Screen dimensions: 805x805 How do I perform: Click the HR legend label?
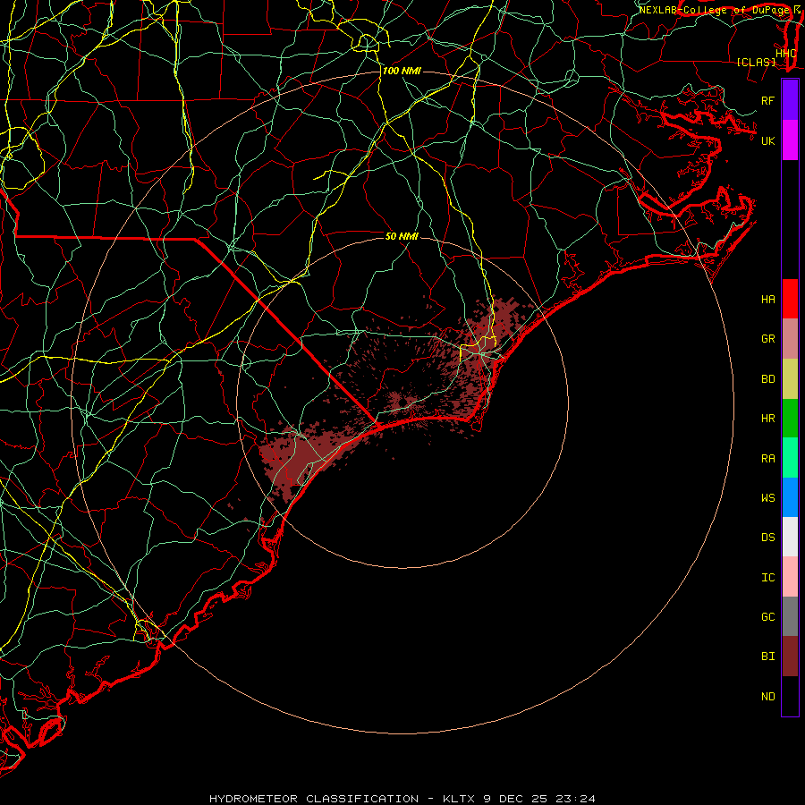(x=767, y=419)
